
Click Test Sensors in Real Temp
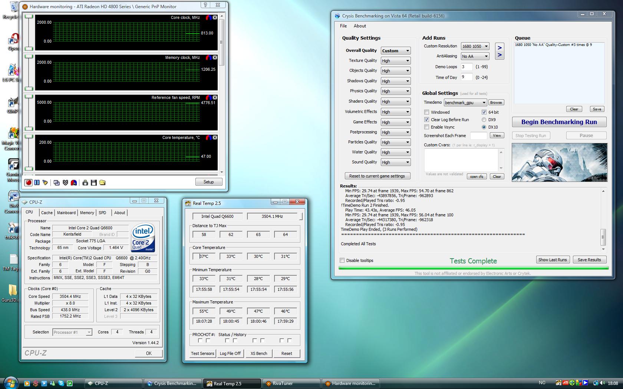pyautogui.click(x=202, y=353)
